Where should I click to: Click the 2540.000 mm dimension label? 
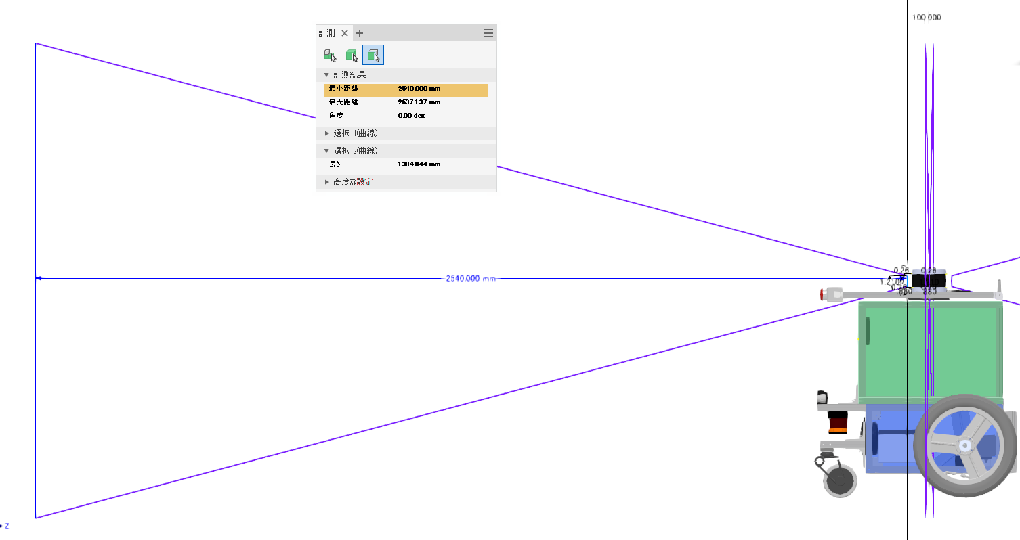(470, 278)
